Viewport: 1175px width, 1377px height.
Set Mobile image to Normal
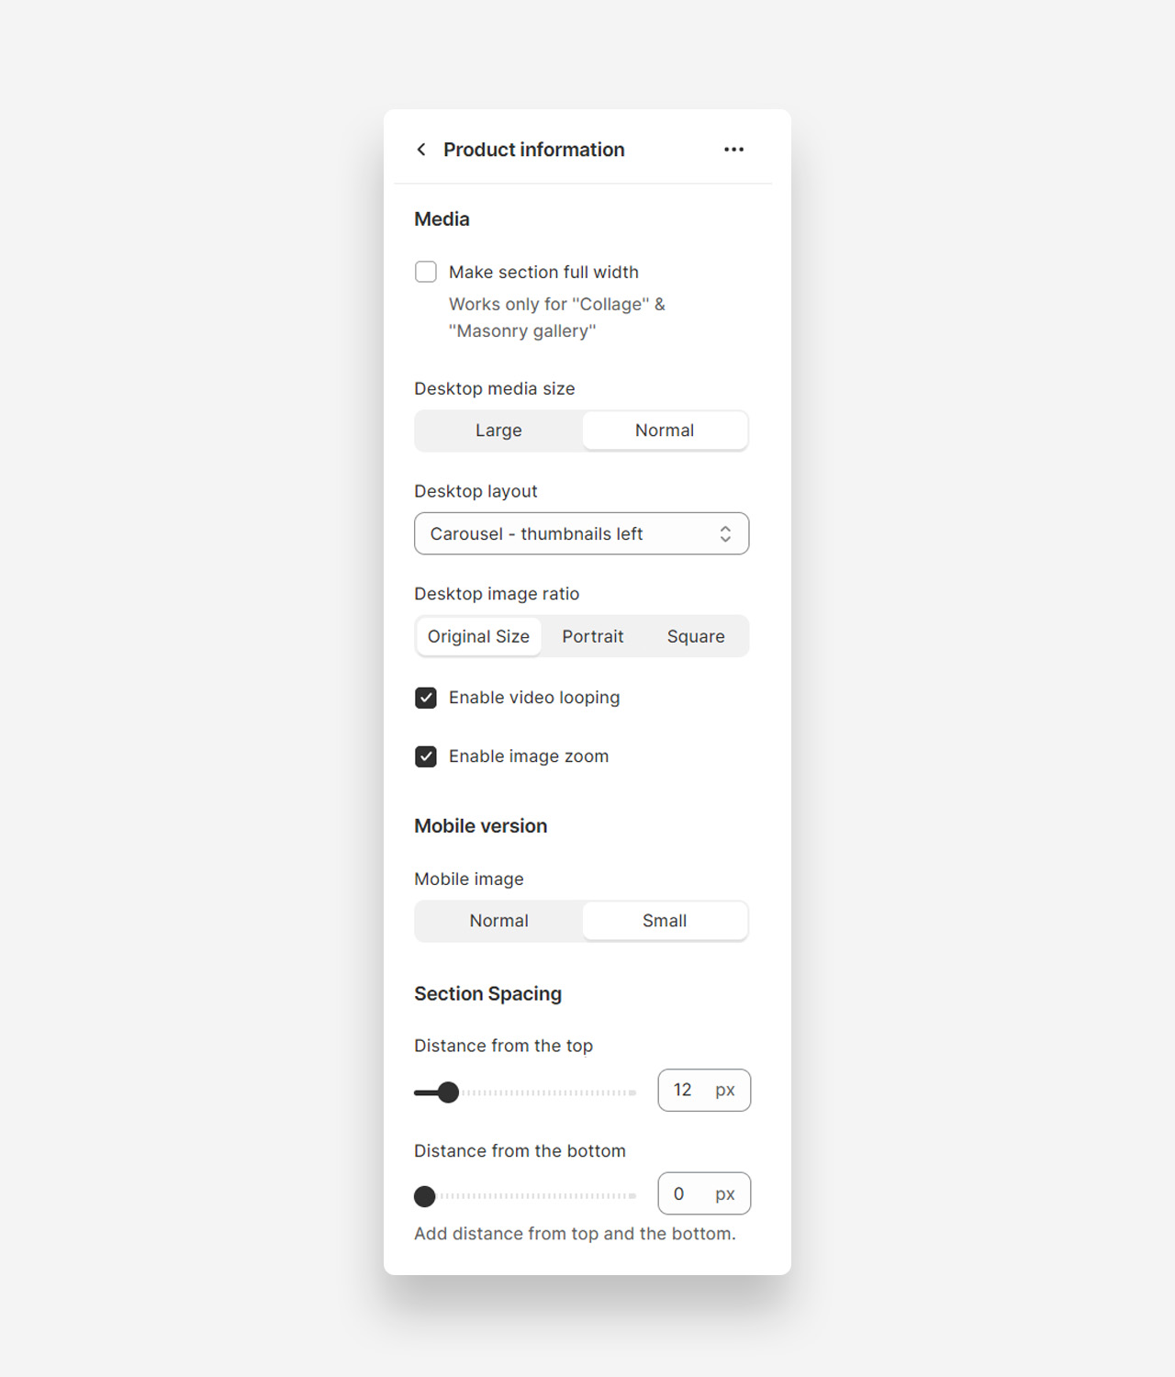(x=498, y=921)
